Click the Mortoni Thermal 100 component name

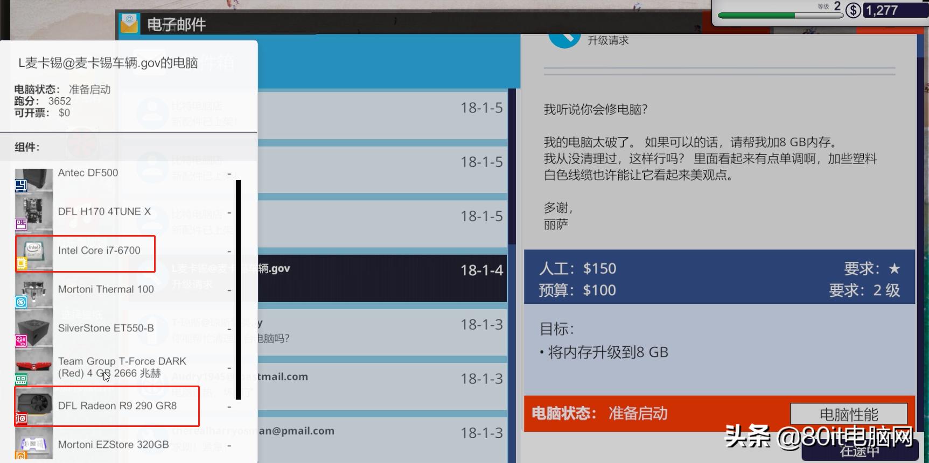(106, 289)
